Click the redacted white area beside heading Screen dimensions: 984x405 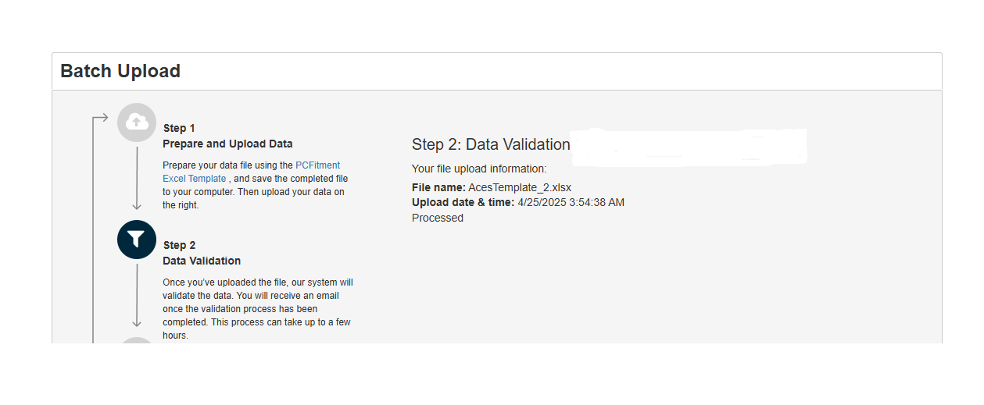(x=688, y=146)
